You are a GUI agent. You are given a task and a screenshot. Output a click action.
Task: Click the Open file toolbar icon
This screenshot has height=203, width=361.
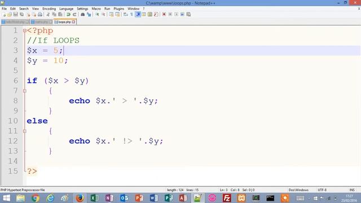(10, 15)
